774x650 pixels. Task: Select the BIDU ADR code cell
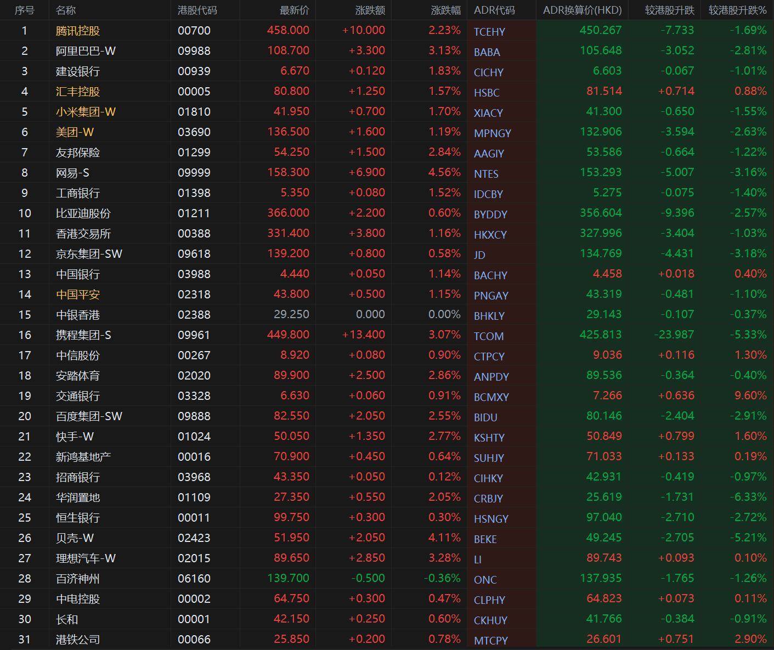pos(485,417)
